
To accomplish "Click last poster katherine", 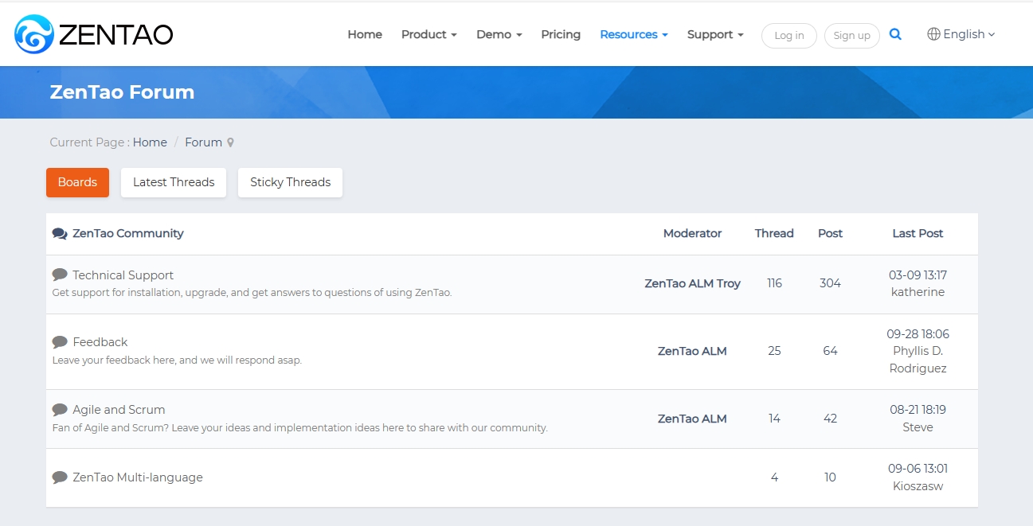I will coord(918,292).
